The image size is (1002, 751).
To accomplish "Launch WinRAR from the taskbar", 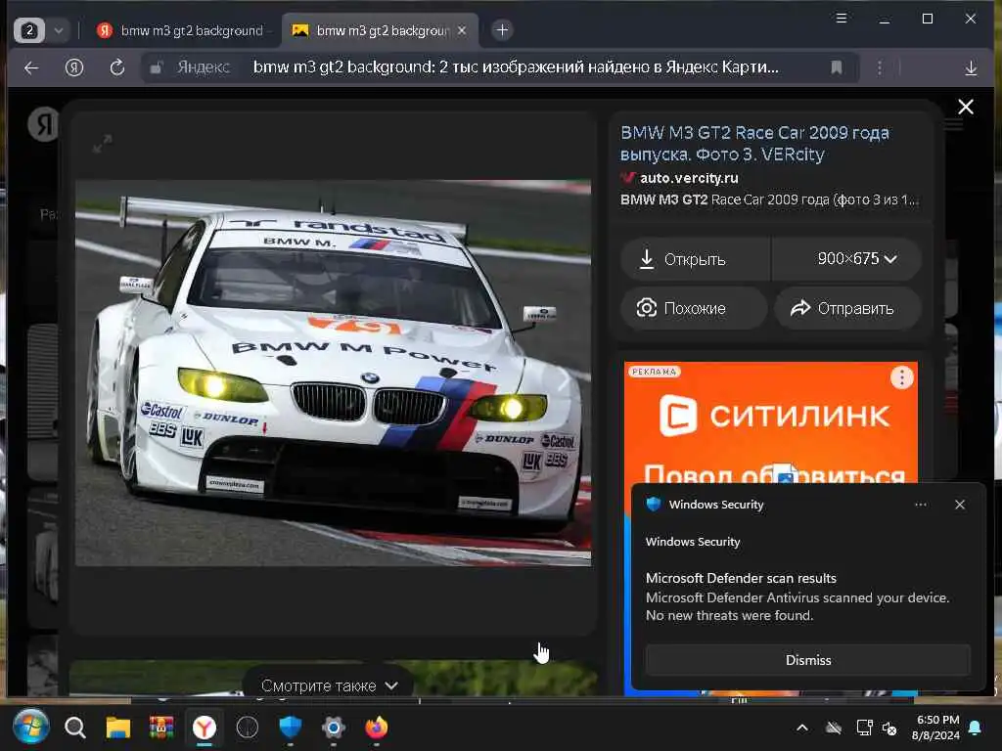I will (x=161, y=728).
